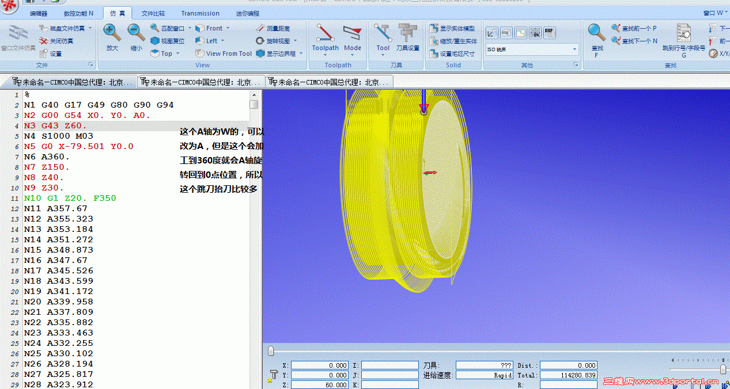Screen dimensions: 730x389
Task: Select the third 未命名 document tab
Action: pos(329,82)
